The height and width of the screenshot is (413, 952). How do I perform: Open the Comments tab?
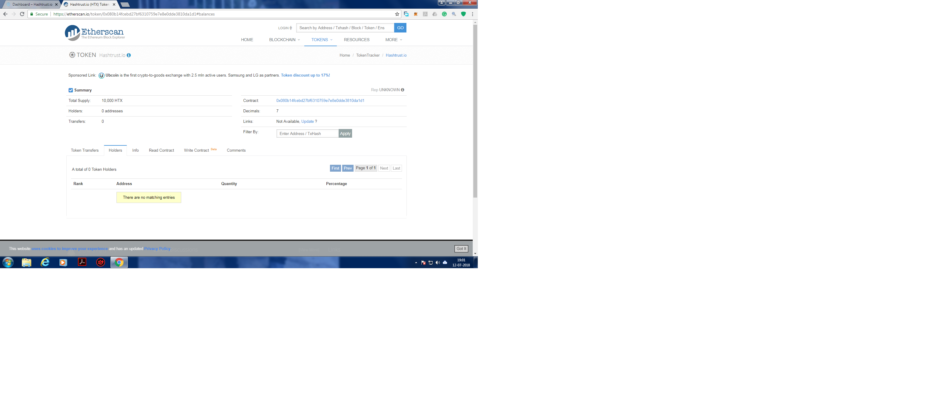(236, 150)
